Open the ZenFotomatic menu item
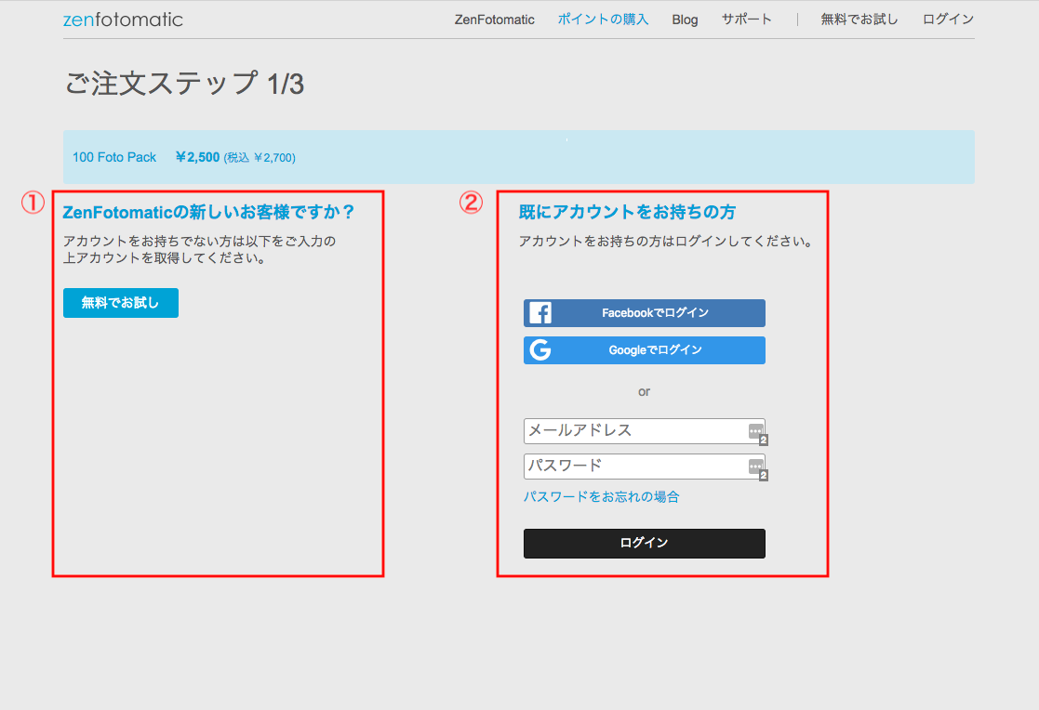 coord(494,20)
